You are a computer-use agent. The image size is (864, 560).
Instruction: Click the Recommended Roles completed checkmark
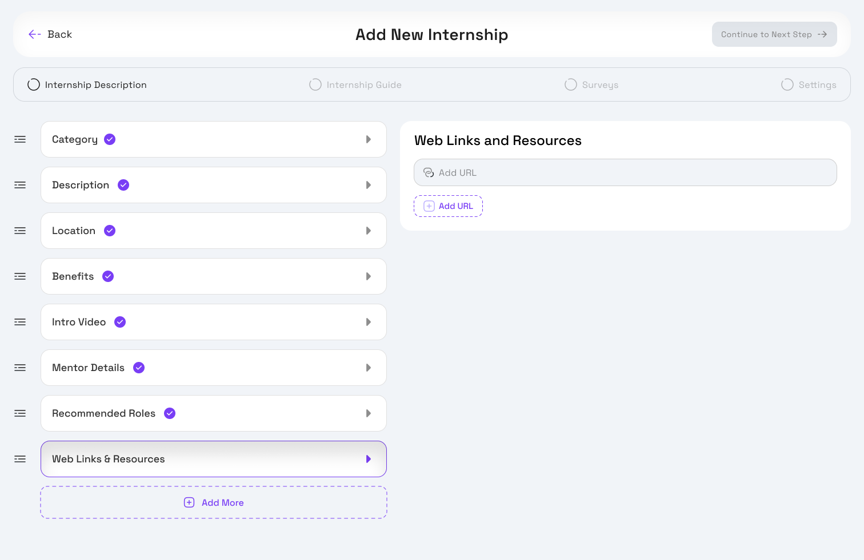coord(170,413)
